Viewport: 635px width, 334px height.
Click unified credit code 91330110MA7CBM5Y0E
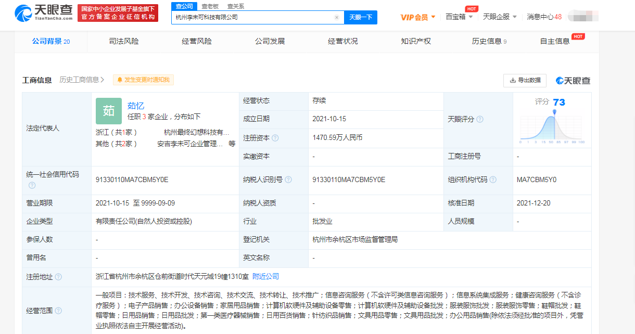point(132,179)
